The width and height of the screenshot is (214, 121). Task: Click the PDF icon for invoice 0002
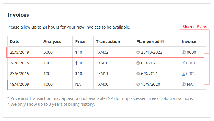pos(183,74)
